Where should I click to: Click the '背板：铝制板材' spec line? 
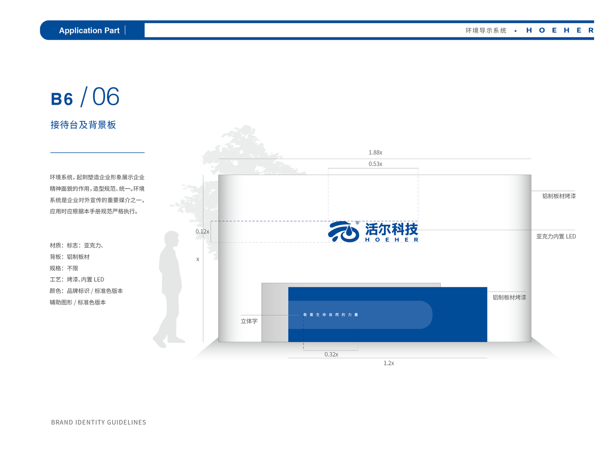click(69, 257)
